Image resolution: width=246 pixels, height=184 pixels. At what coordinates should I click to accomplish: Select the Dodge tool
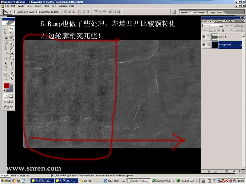coord(11,58)
